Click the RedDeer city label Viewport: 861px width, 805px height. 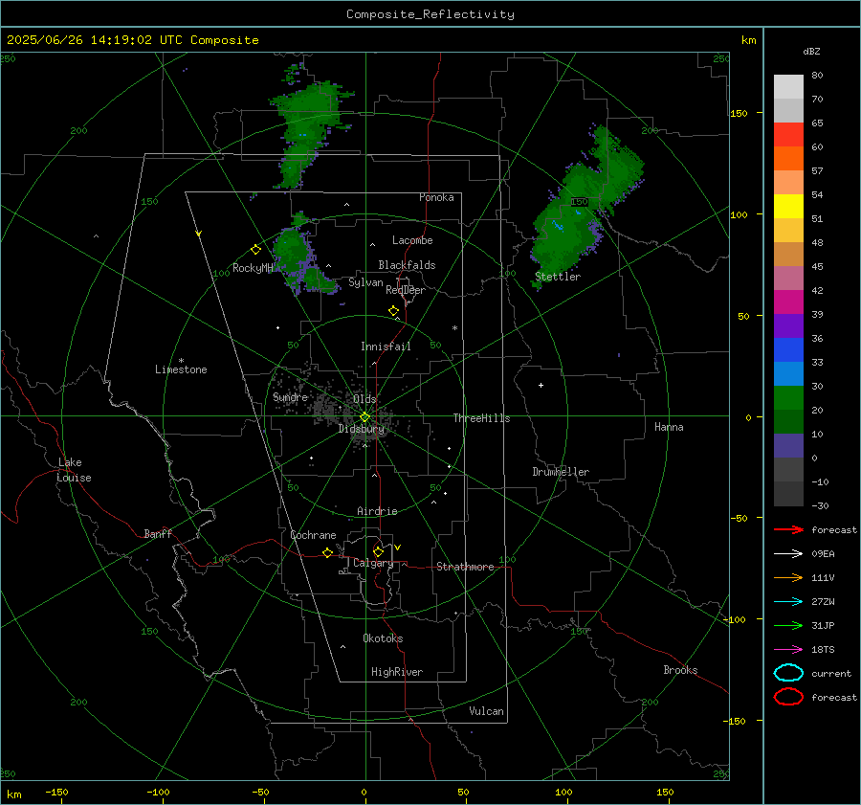(x=406, y=290)
